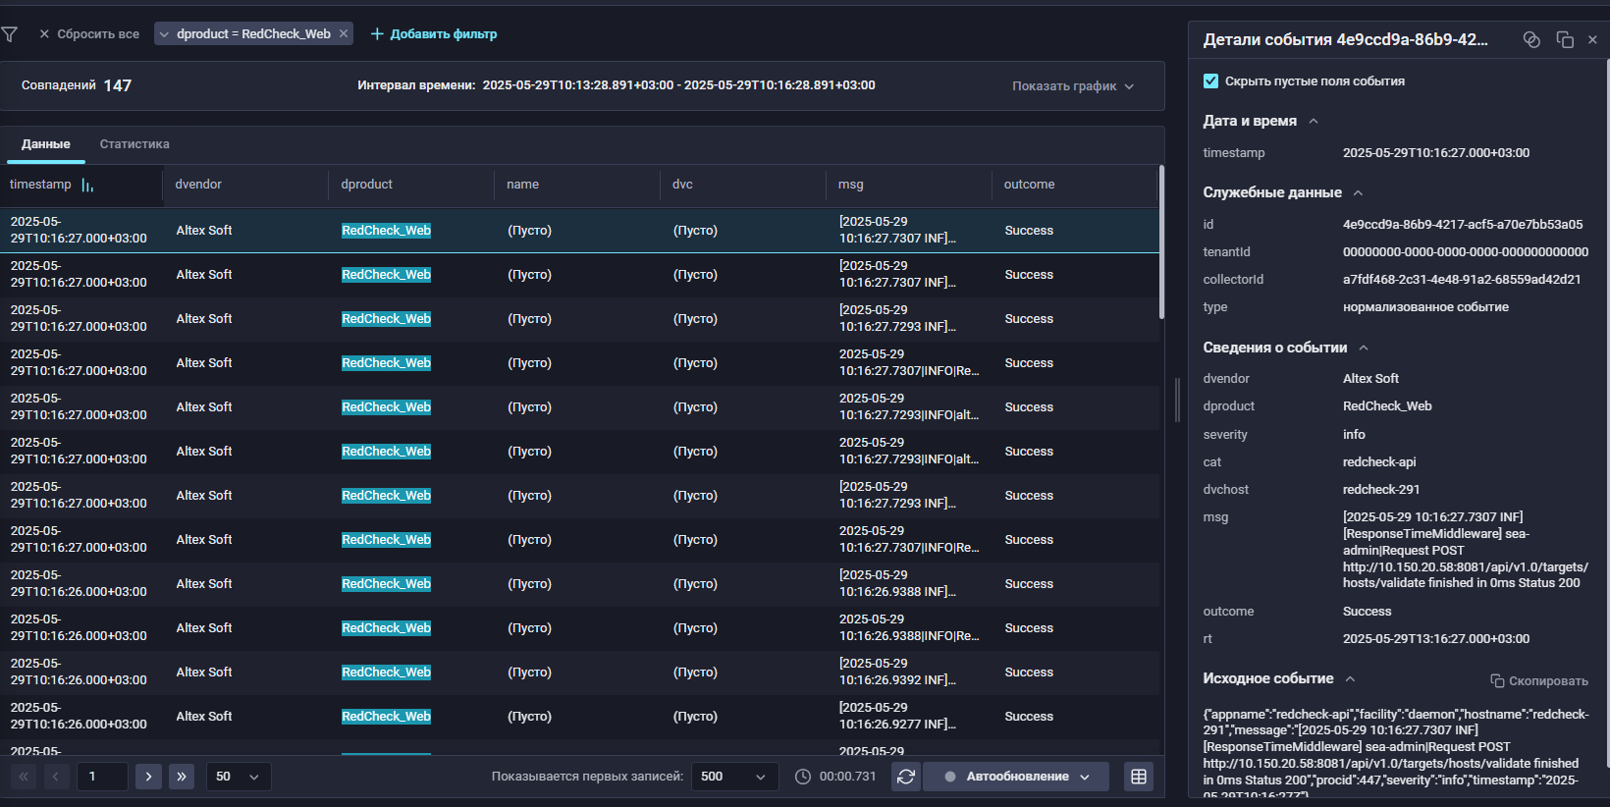This screenshot has width=1610, height=807.
Task: Open the 500 records limit dropdown
Action: pyautogui.click(x=734, y=777)
